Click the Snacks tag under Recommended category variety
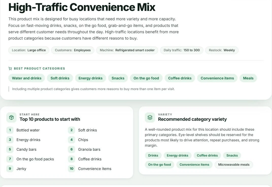Image resolution: width=272 pixels, height=187 pixels. 232,156
